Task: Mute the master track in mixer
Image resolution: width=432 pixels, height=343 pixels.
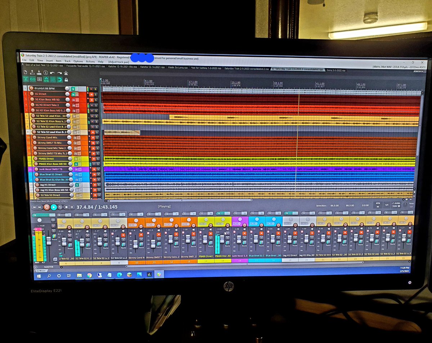Action: point(53,226)
